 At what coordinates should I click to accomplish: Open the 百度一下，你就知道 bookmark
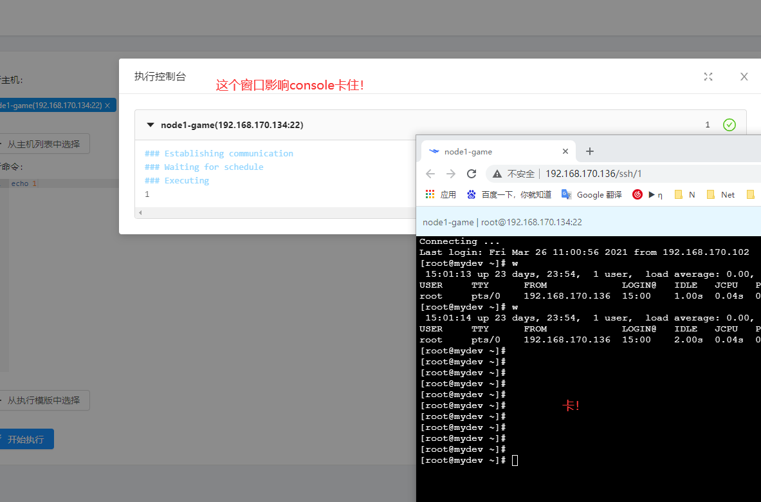click(x=509, y=194)
